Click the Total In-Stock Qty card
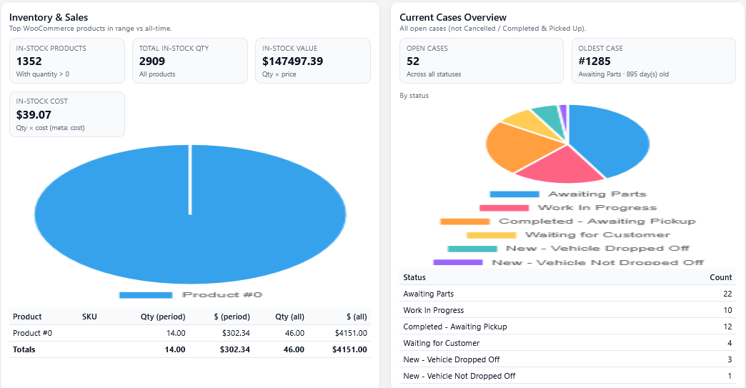 [x=189, y=61]
